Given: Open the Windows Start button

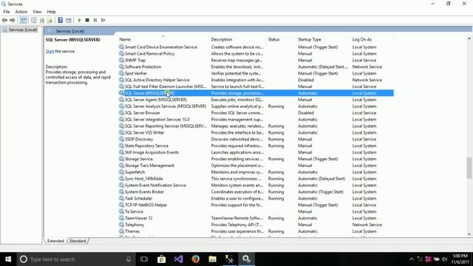Looking at the screenshot, I should click(8, 259).
